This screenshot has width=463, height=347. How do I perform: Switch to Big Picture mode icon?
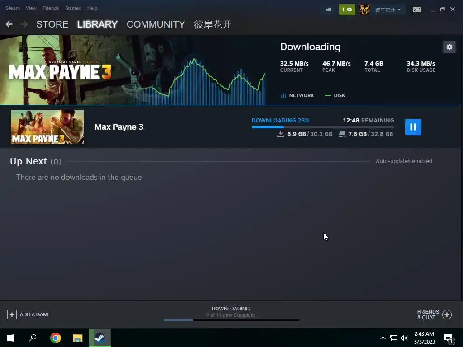point(416,9)
